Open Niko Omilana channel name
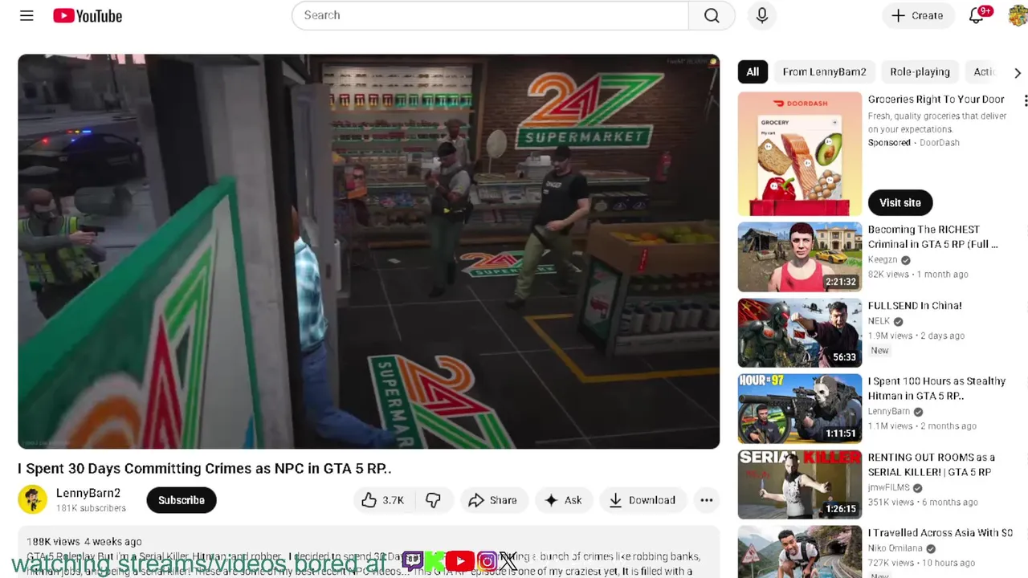The width and height of the screenshot is (1028, 578). (x=895, y=548)
